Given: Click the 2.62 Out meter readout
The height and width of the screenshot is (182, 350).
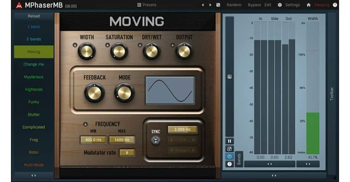Looking at the screenshot, I should 288,157.
